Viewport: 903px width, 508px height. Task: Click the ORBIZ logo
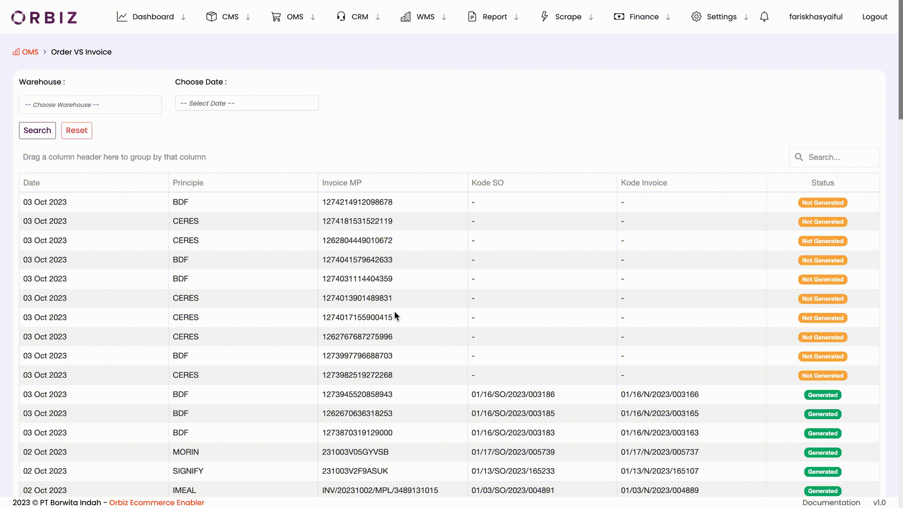click(x=43, y=17)
